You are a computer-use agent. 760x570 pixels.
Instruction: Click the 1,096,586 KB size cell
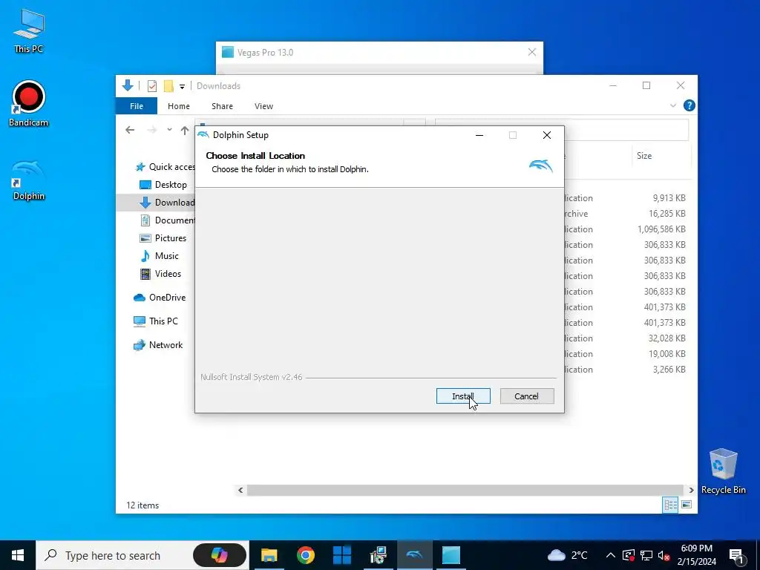tap(661, 229)
